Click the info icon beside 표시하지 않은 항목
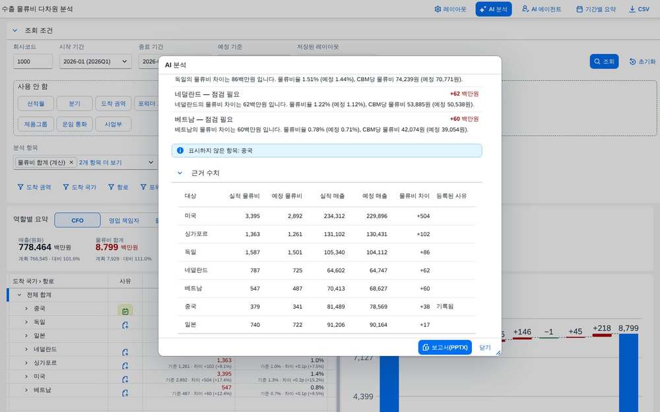 (x=180, y=150)
